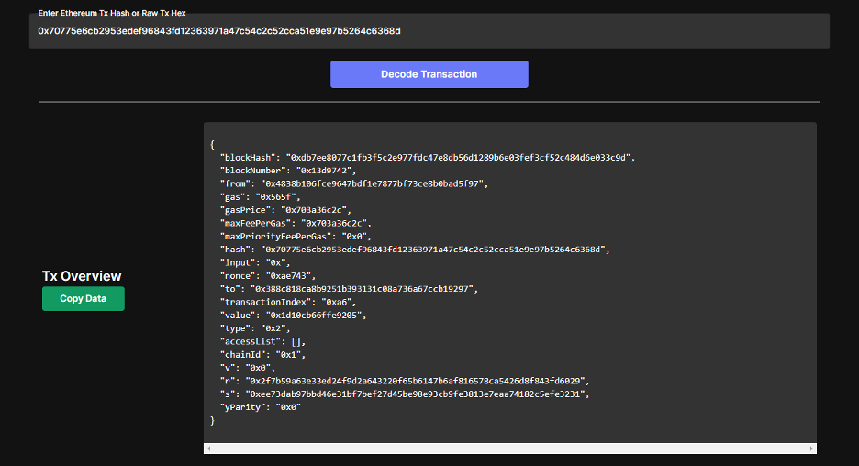The image size is (859, 466).
Task: Select the "blockHash" line in JSON
Action: [x=428, y=158]
